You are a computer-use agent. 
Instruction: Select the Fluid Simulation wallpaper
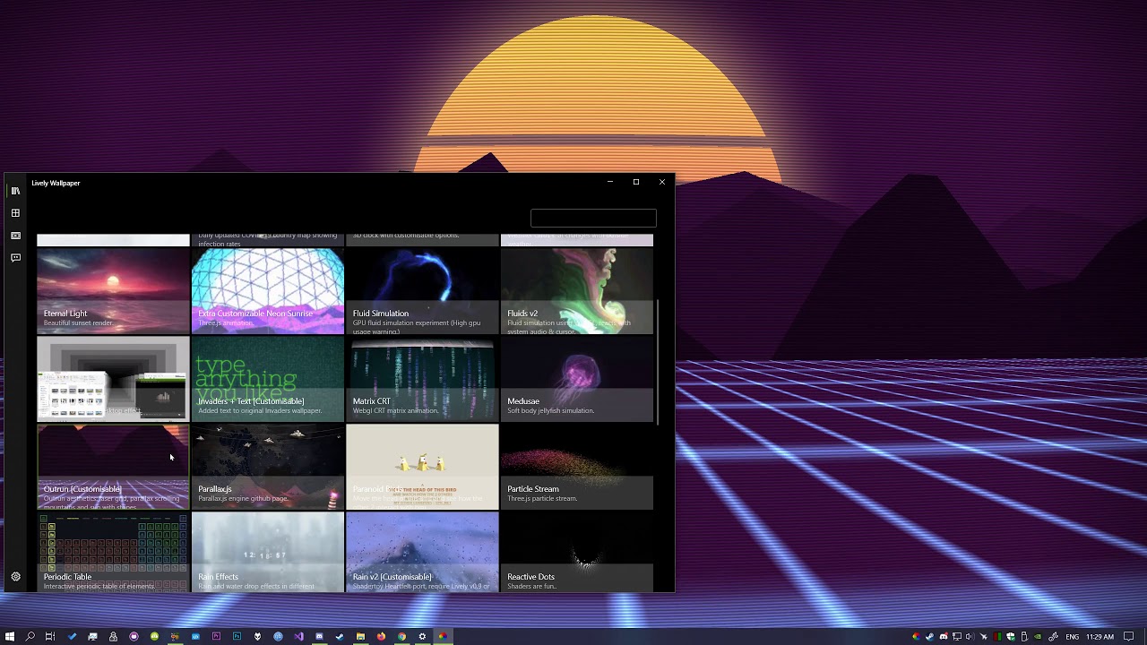point(422,290)
